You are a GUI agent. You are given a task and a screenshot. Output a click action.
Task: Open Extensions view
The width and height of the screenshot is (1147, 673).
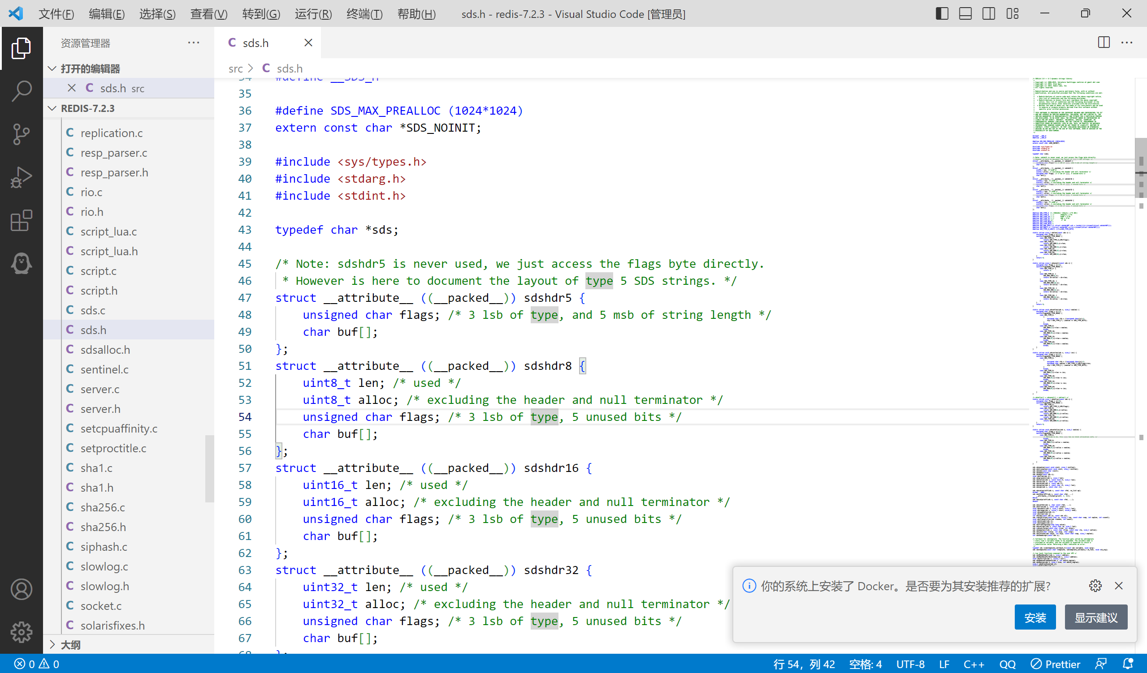(22, 221)
